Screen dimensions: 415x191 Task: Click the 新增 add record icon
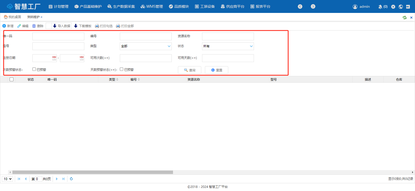click(4, 26)
